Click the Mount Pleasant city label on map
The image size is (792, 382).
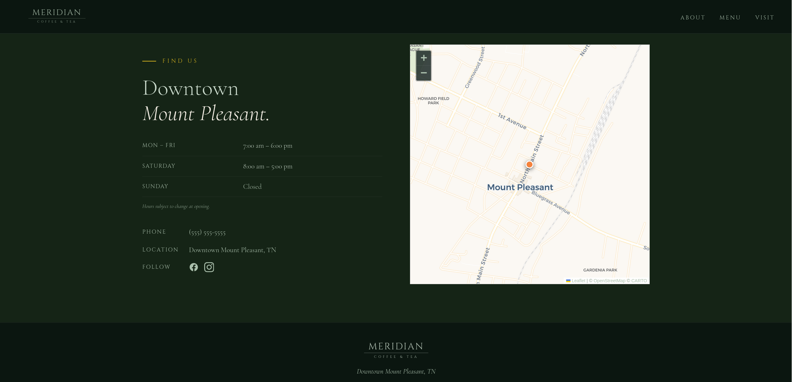[x=520, y=188]
